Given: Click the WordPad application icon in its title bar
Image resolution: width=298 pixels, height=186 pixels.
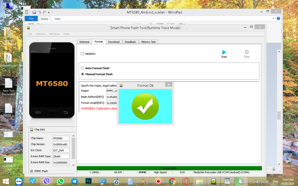Looking at the screenshot, I should [26, 12].
